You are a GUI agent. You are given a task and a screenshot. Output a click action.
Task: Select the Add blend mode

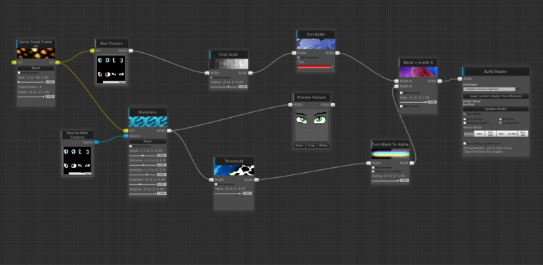(x=479, y=134)
